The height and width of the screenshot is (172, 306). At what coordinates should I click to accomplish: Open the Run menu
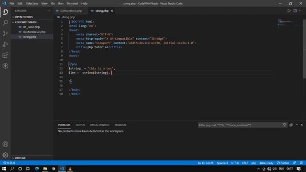click(61, 3)
